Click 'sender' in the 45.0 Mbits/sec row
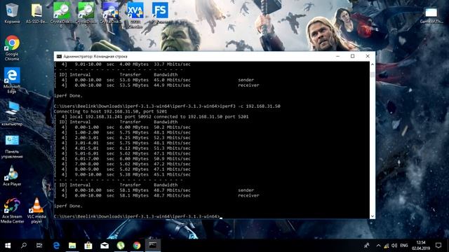Image resolution: width=449 pixels, height=252 pixels. coord(246,80)
